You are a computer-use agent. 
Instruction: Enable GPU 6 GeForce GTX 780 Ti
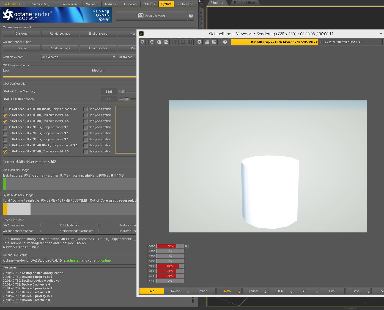pos(5,139)
